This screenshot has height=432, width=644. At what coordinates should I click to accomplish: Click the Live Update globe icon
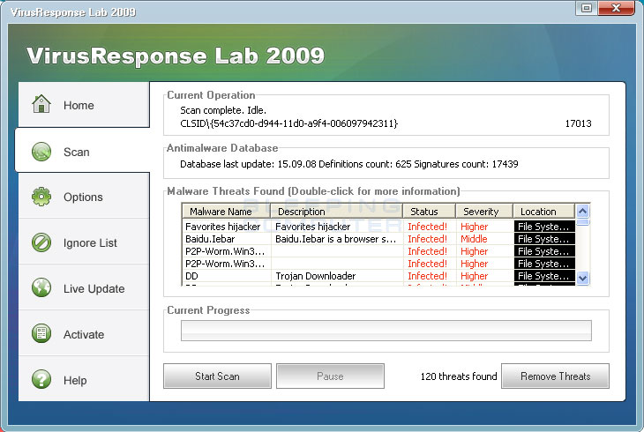(41, 288)
